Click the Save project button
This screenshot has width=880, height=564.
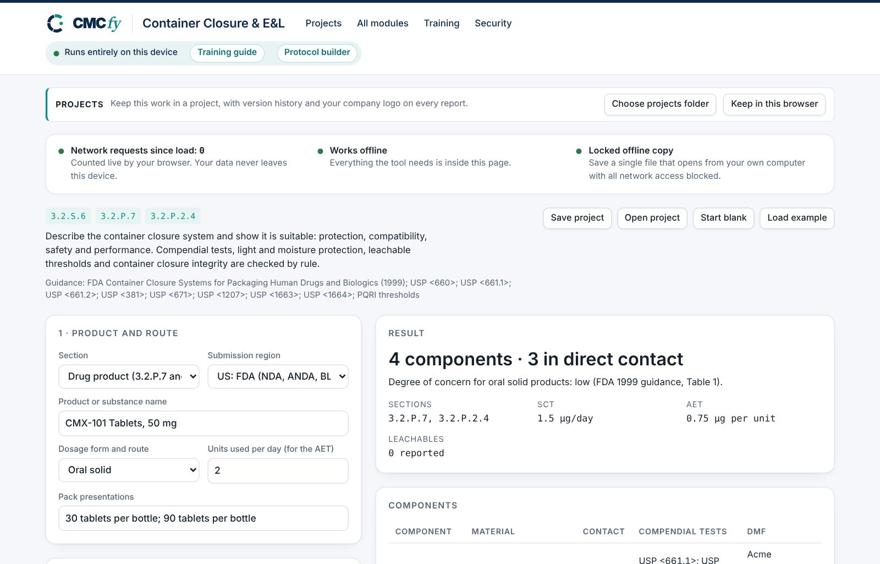tap(577, 218)
